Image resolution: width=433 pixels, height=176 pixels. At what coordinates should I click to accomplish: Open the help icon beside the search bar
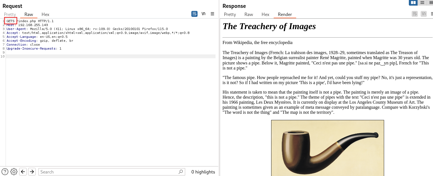pos(5,172)
